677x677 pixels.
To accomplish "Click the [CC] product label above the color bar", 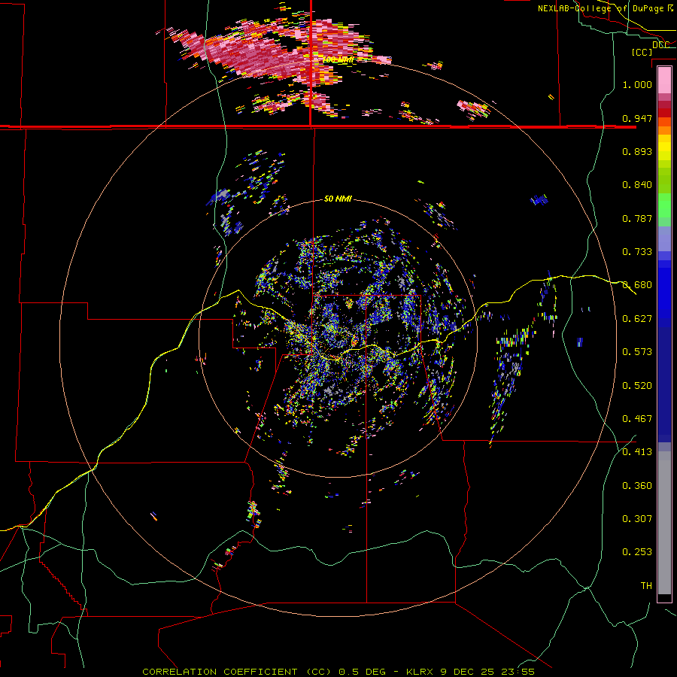I will click(642, 52).
